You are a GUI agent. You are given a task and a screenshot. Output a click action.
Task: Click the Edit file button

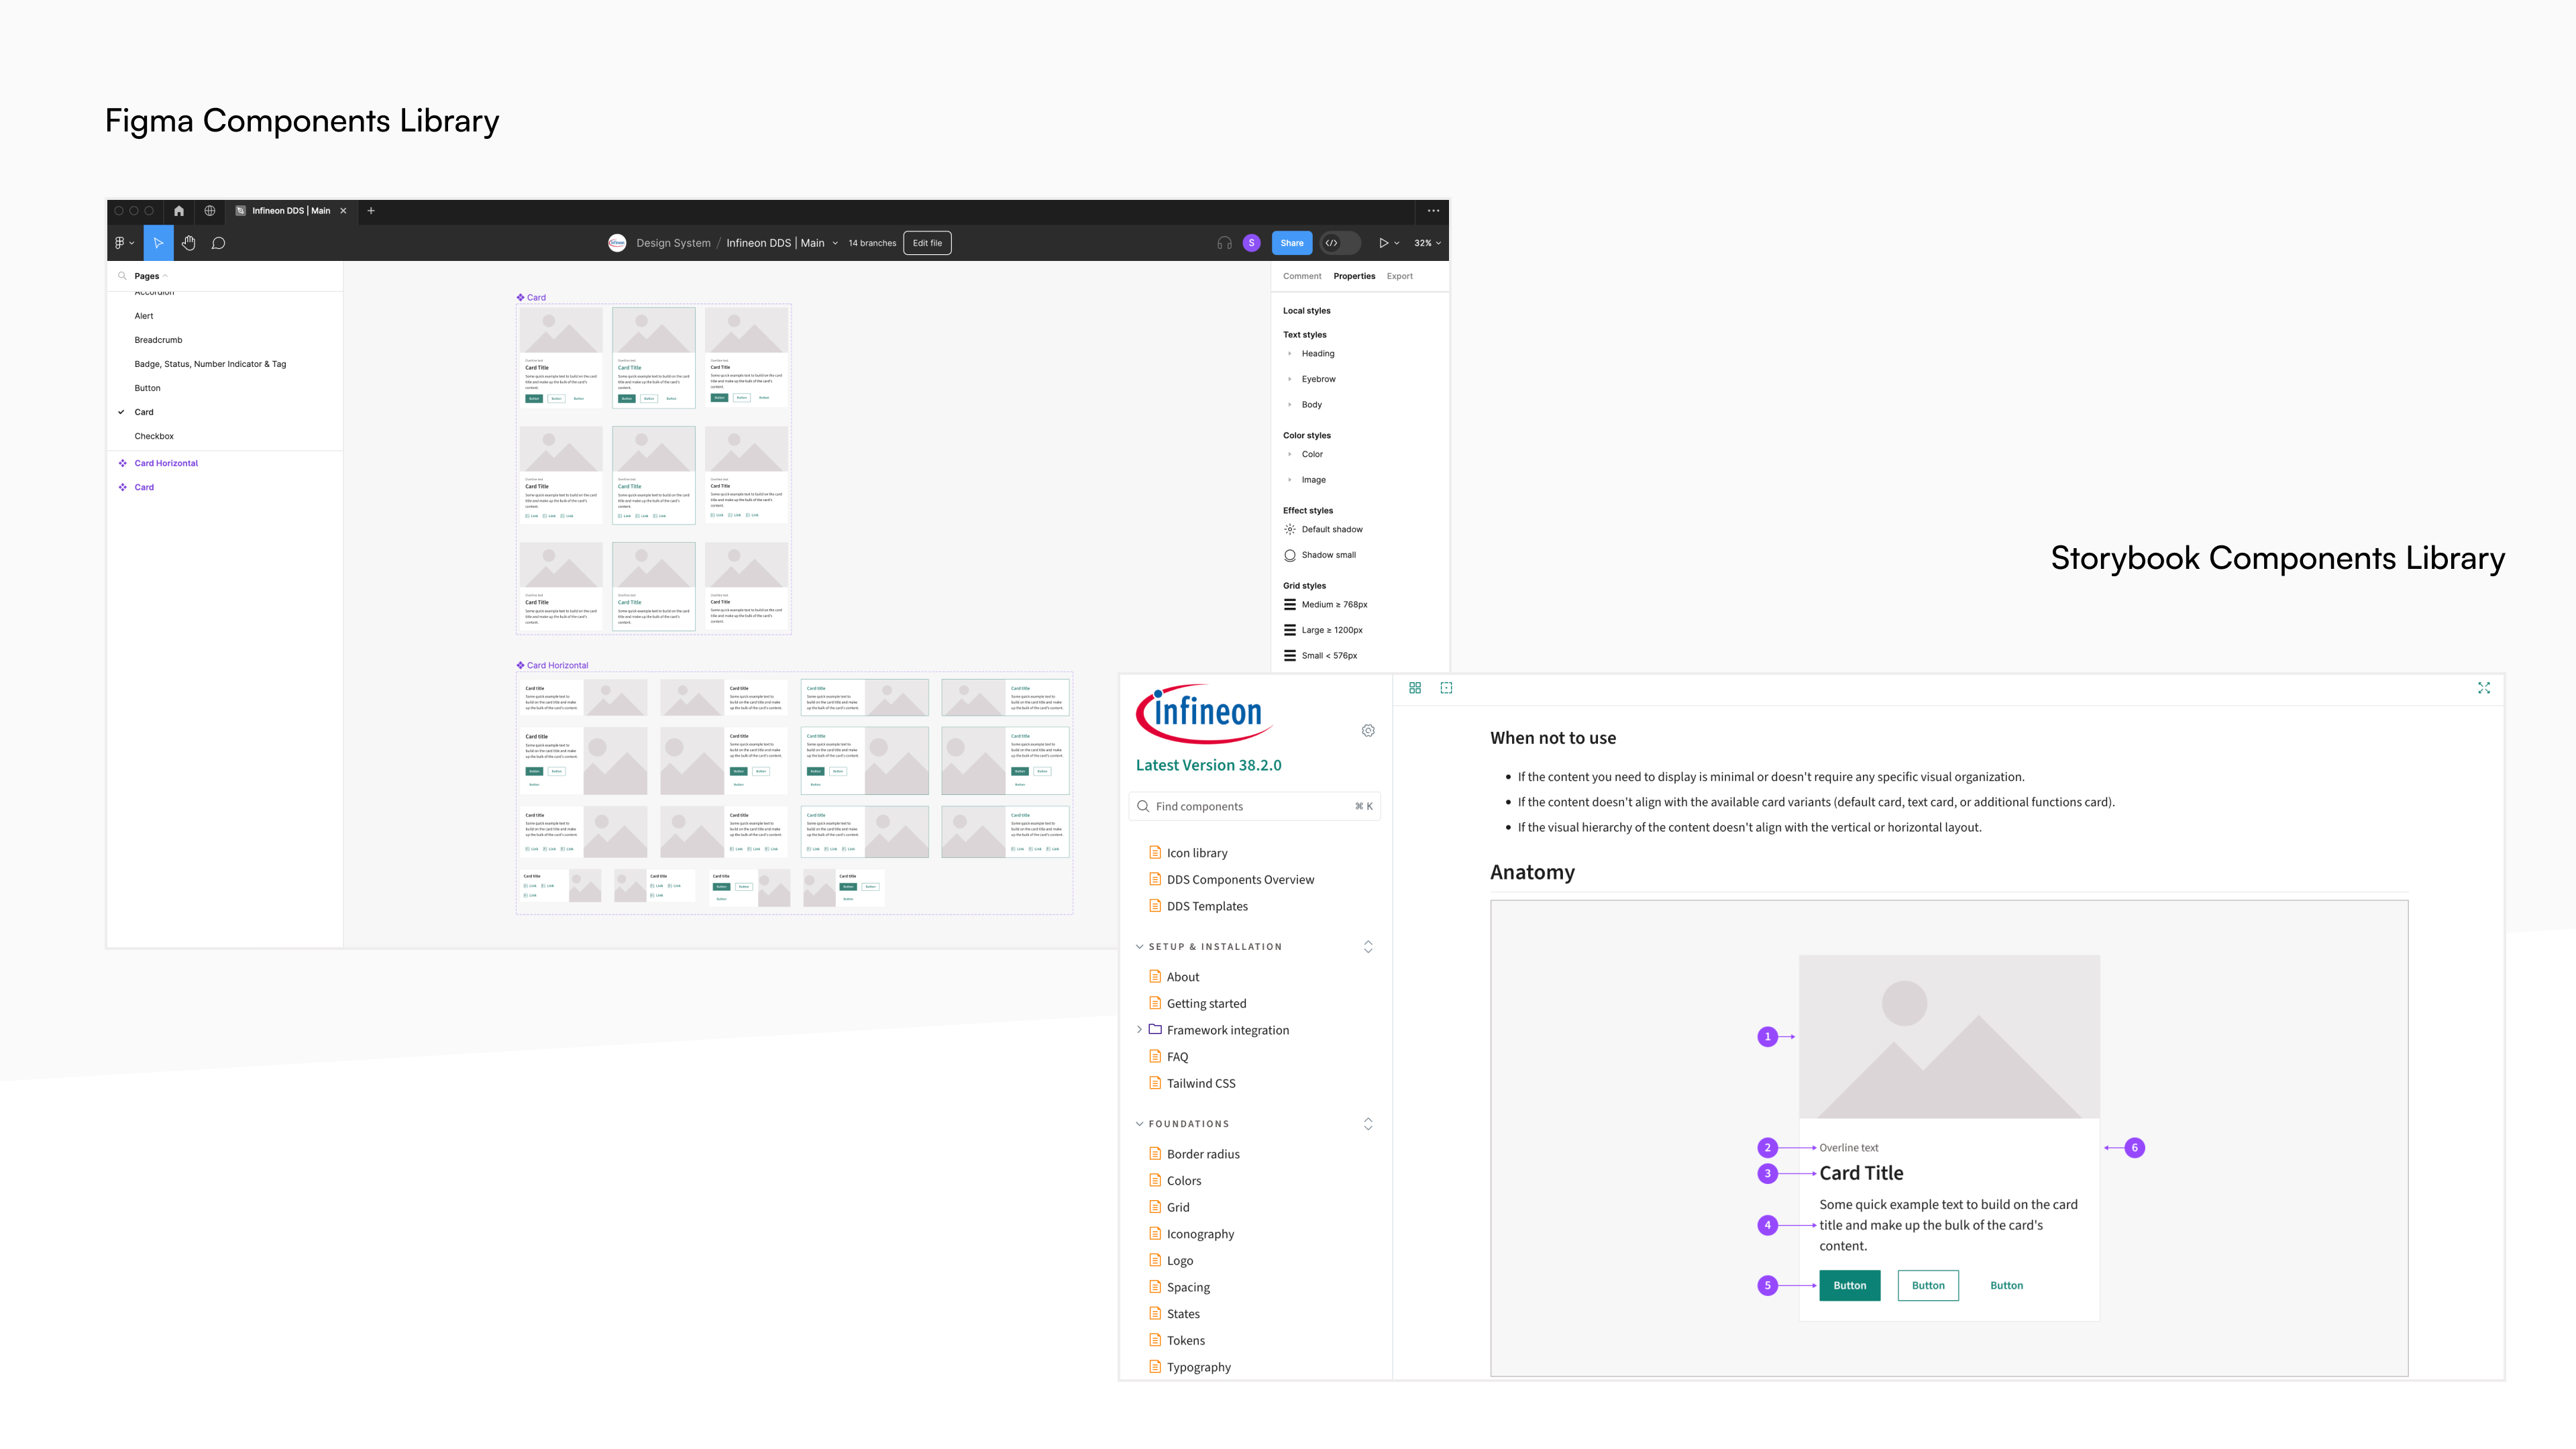click(927, 243)
